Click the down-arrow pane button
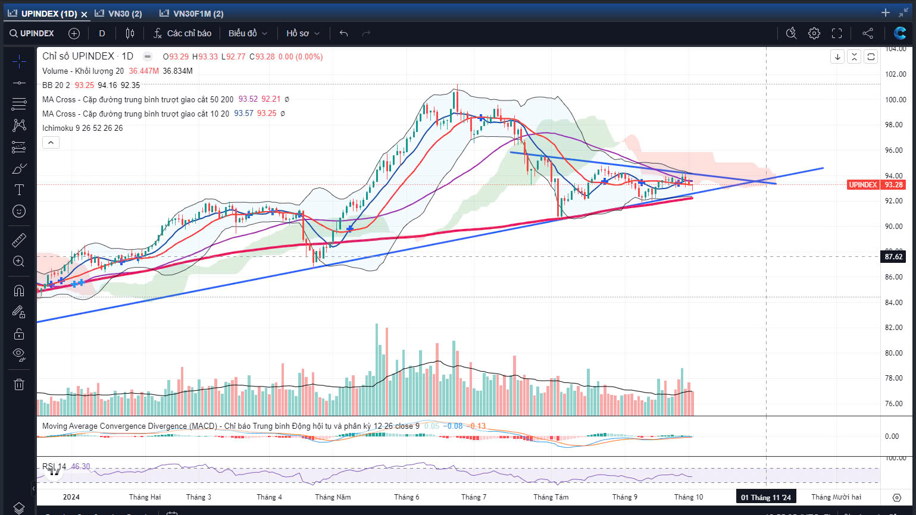 (x=837, y=57)
